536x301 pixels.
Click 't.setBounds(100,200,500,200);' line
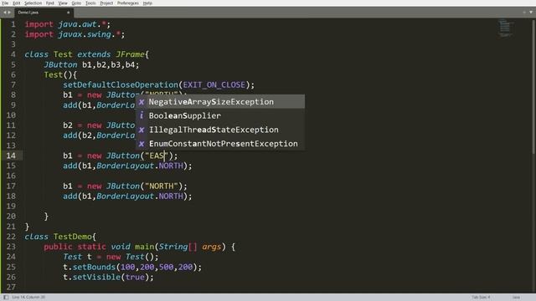[x=132, y=267]
